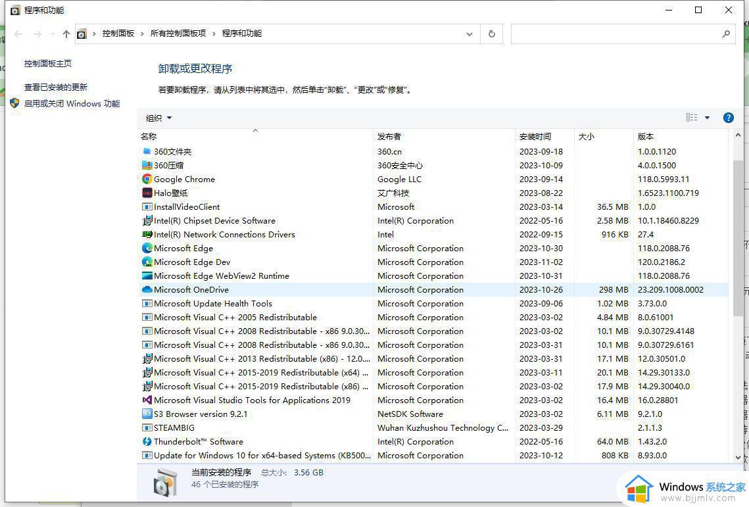Click the Halo壁纸 app icon
749x507 pixels.
click(x=147, y=193)
